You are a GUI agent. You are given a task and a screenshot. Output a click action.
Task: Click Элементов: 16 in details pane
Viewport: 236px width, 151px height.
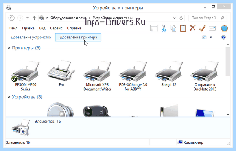48,122
